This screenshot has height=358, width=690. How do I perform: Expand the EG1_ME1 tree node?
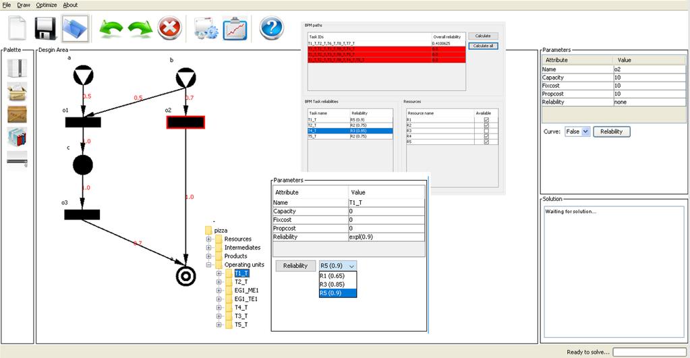click(x=219, y=291)
